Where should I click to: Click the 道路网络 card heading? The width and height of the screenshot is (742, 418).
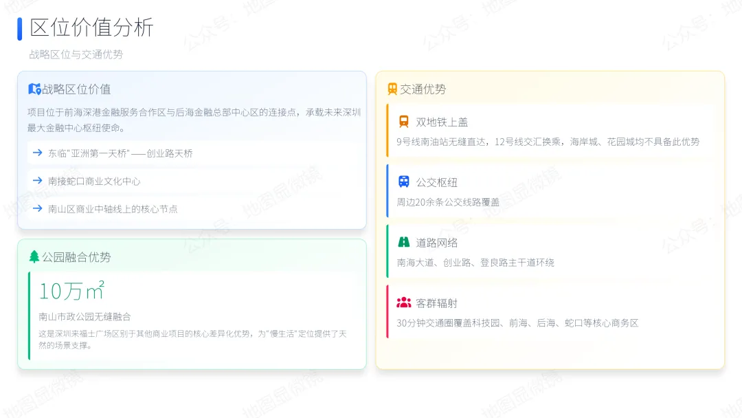pos(436,243)
